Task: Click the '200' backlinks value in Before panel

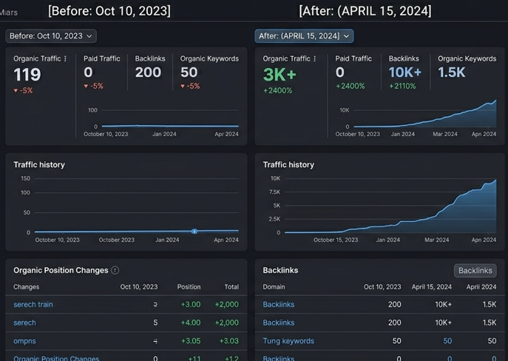Action: click(x=148, y=72)
